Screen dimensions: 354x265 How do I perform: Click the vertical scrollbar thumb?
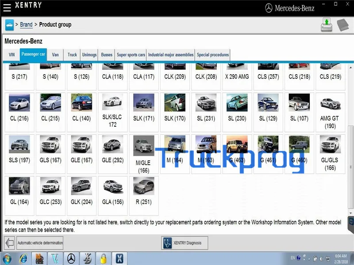pyautogui.click(x=350, y=167)
